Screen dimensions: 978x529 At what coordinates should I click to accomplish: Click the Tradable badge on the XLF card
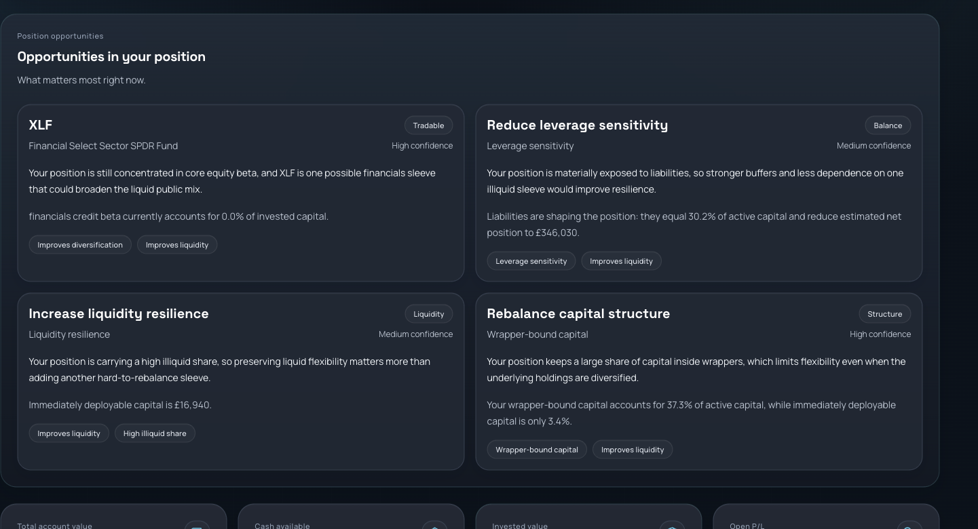pyautogui.click(x=428, y=125)
